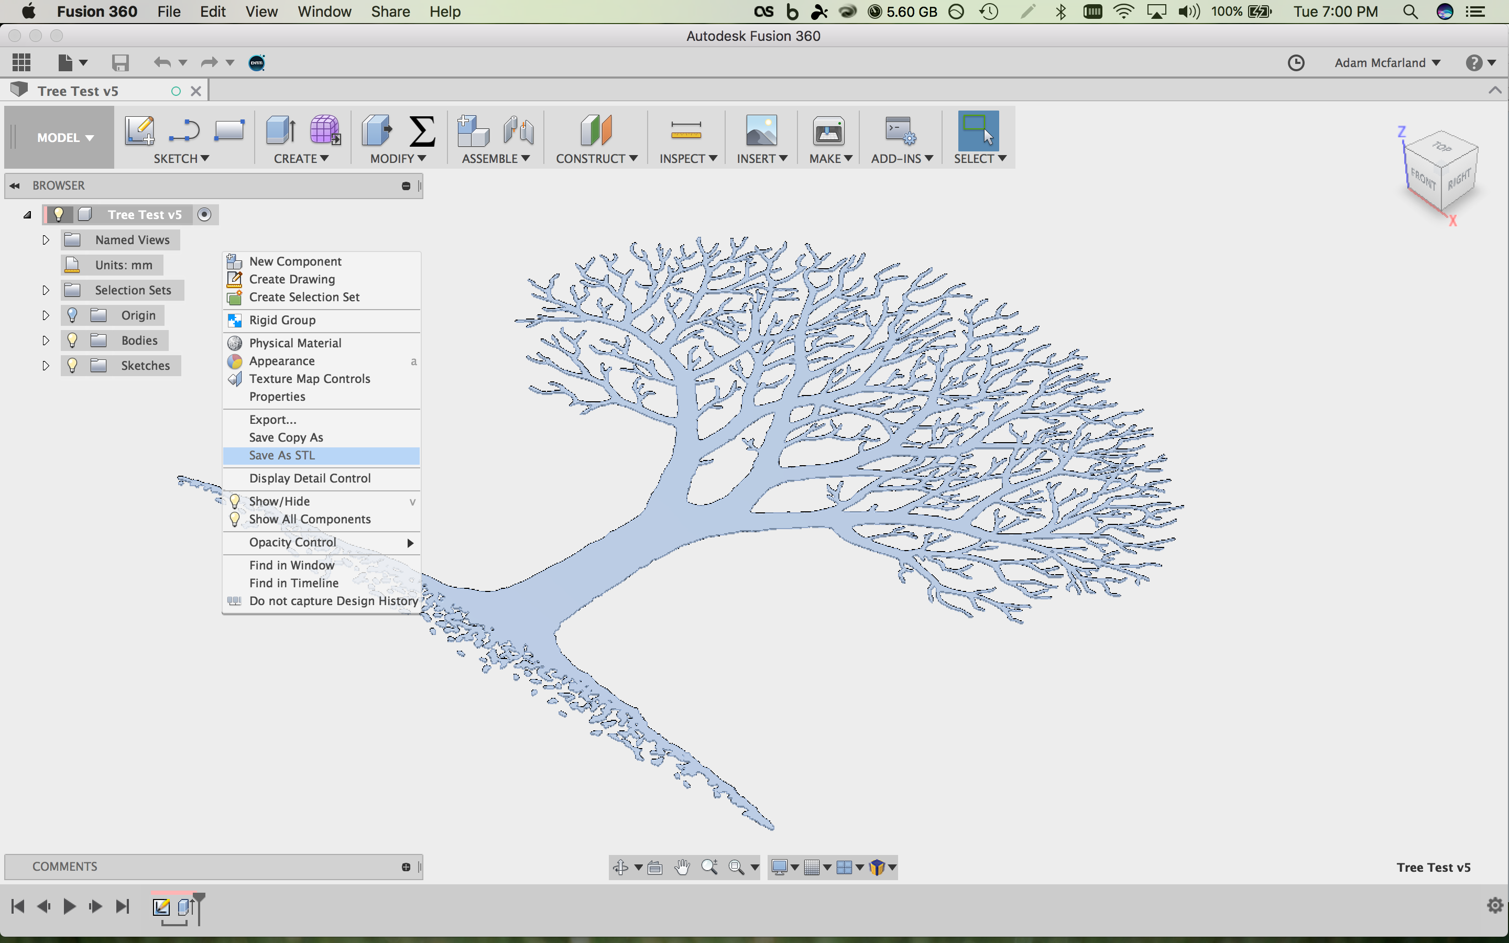Expand the Named Views folder

(45, 239)
